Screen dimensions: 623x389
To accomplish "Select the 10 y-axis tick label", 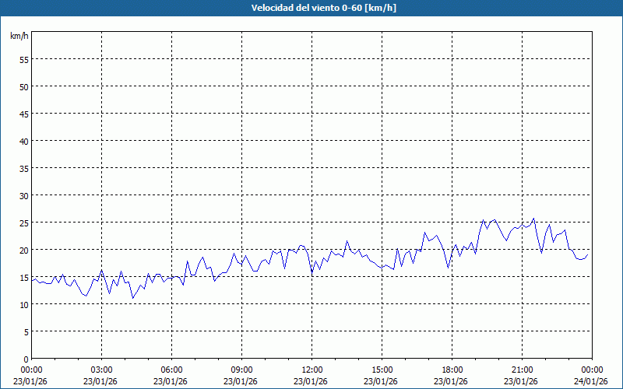I will tap(23, 304).
